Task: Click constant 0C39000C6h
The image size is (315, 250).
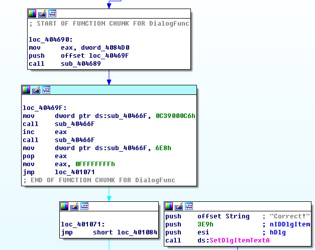Action: point(175,116)
